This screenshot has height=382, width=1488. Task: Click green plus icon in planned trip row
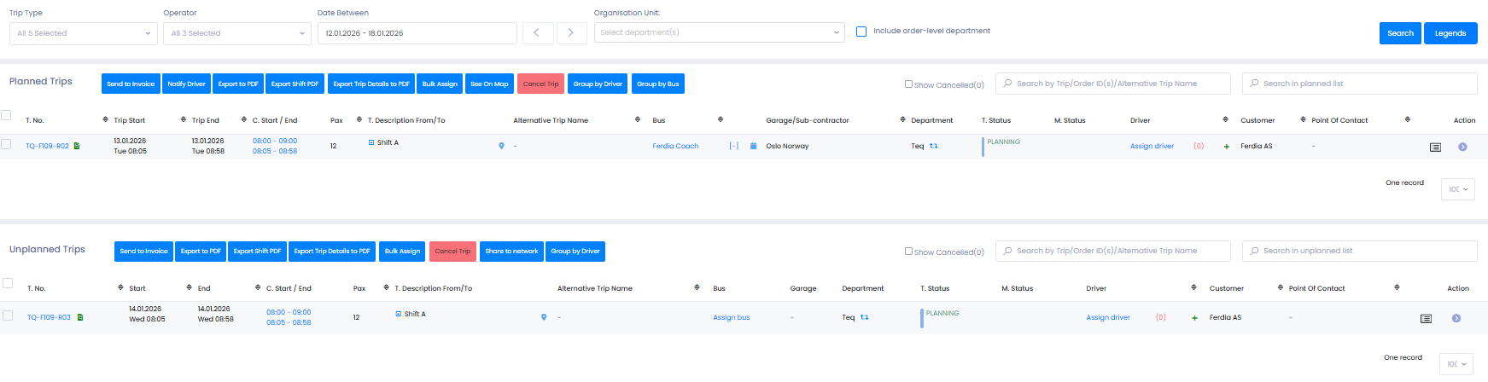(1227, 147)
